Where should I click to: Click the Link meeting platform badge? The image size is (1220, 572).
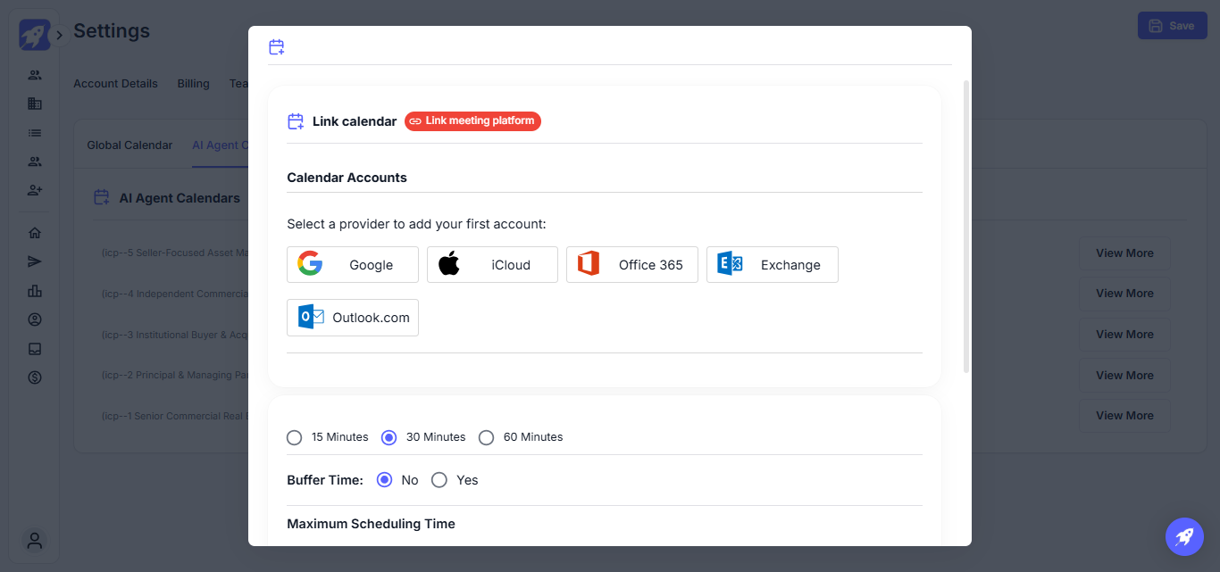(472, 121)
